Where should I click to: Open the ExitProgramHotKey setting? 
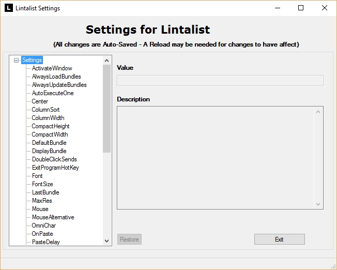point(55,168)
